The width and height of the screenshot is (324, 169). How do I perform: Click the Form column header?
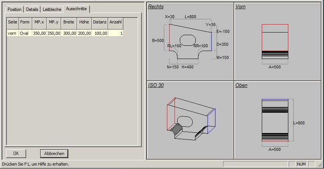pos(25,22)
